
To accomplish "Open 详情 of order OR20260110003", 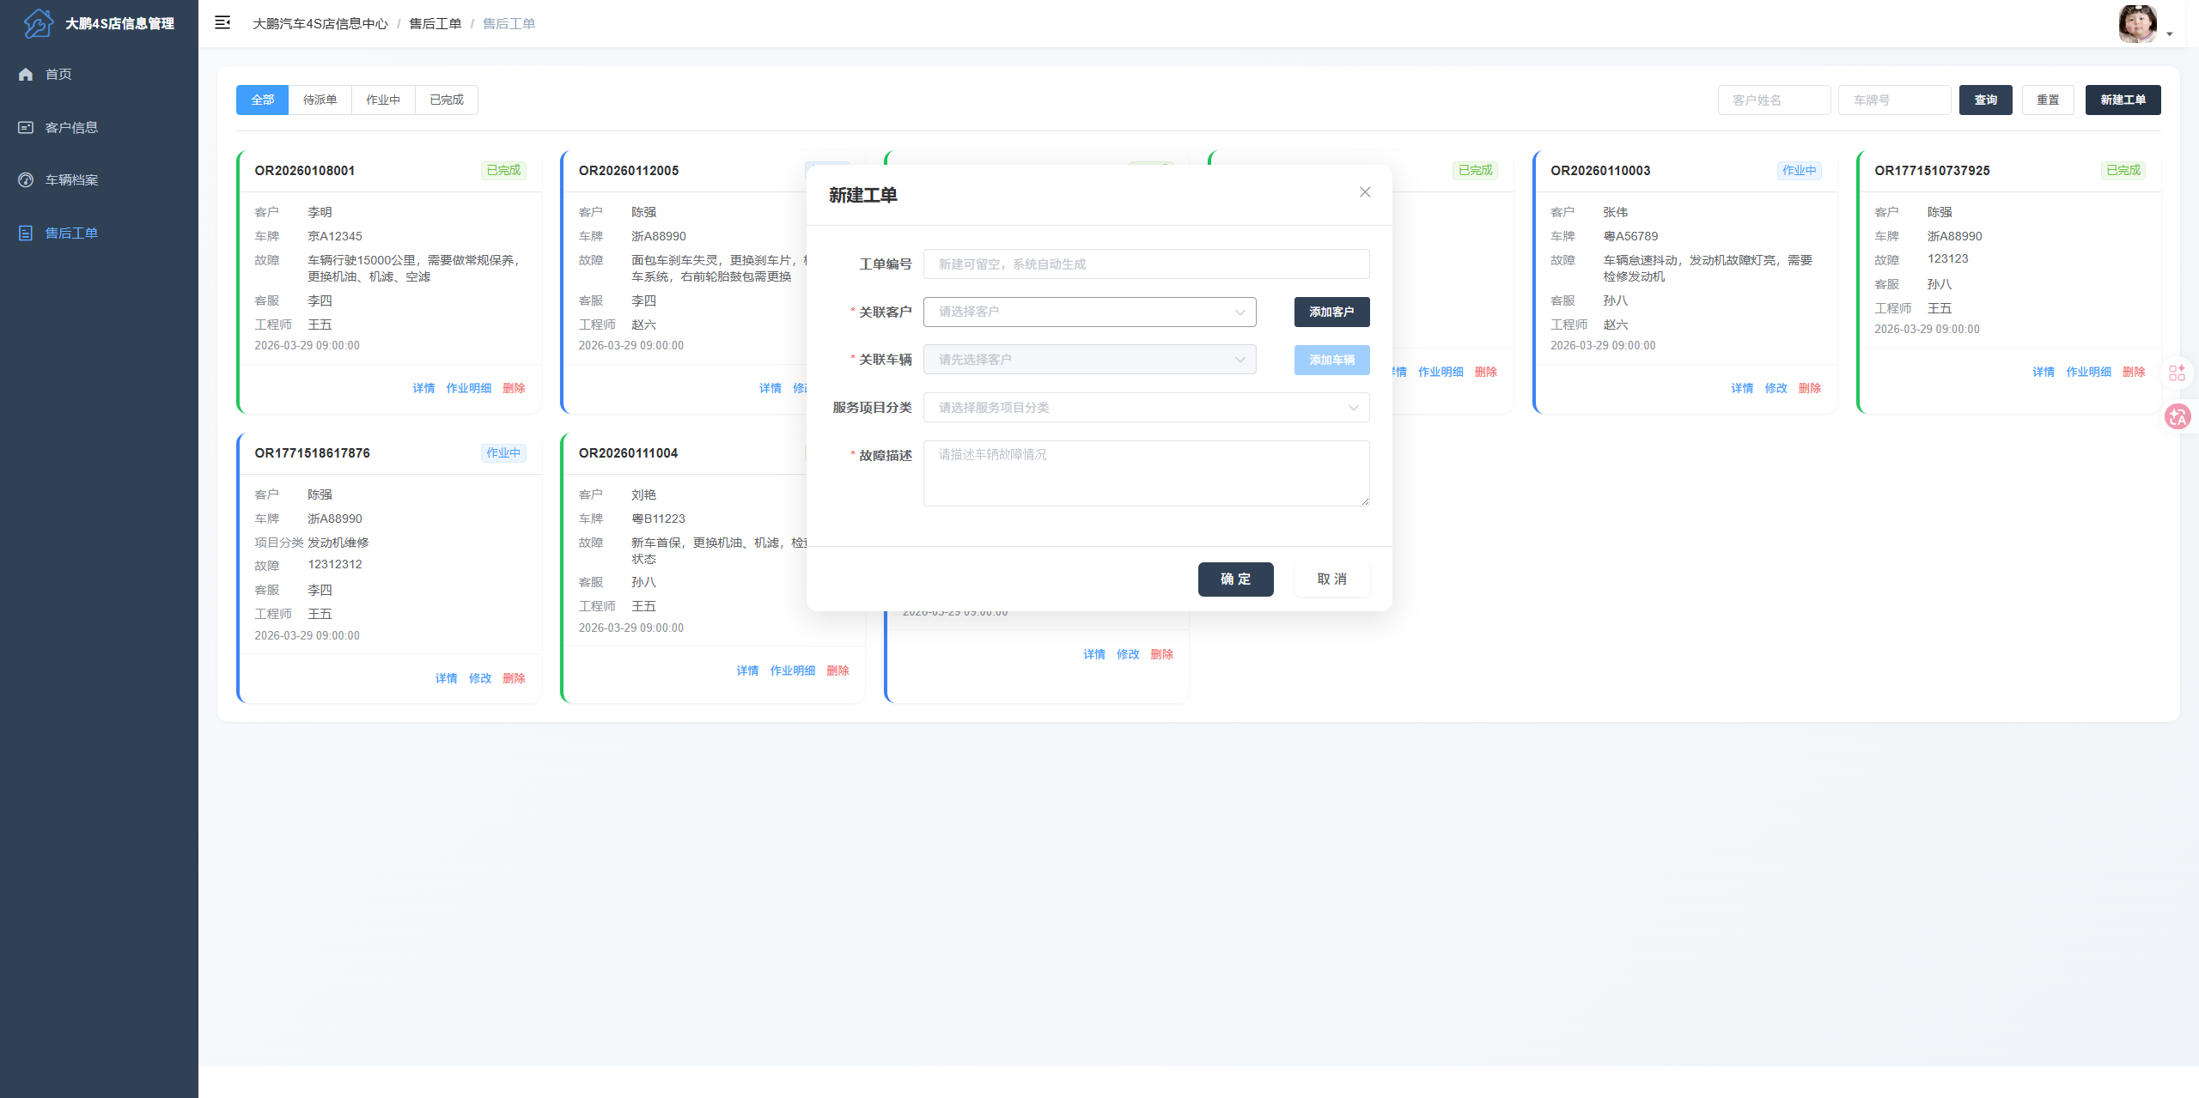I will 1742,388.
